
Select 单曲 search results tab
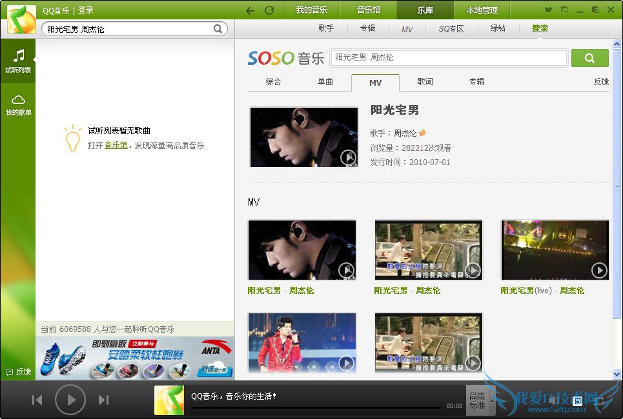click(325, 82)
